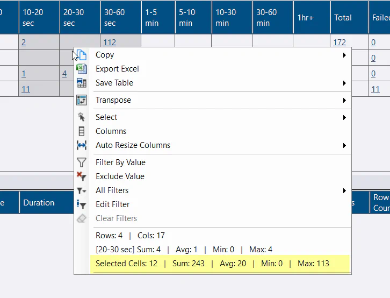This screenshot has height=298, width=390.
Task: Click the 5-10 min column header
Action: tap(193, 17)
